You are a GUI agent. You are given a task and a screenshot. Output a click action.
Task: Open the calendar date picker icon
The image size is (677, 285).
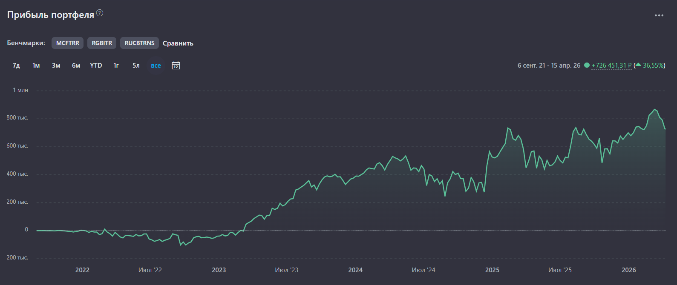tap(176, 66)
